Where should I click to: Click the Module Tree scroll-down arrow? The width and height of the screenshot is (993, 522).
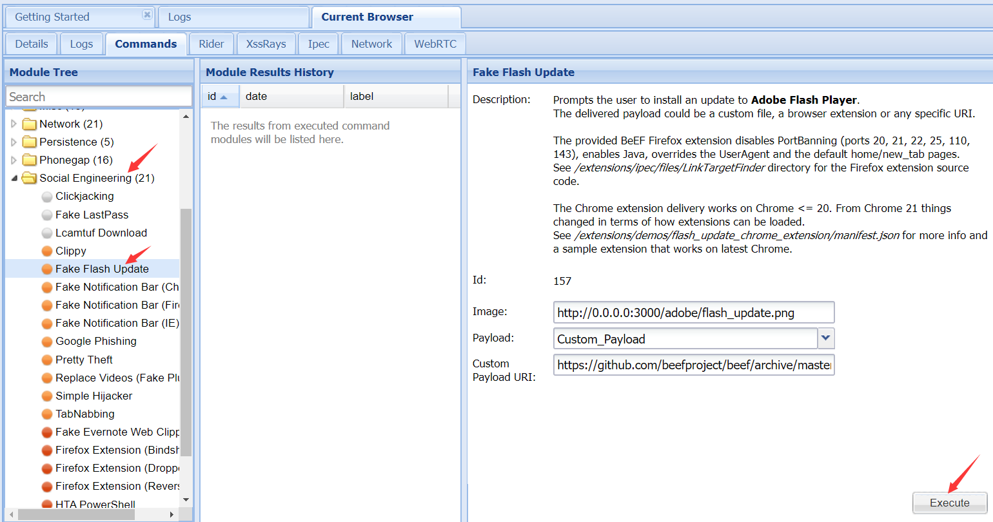[186, 499]
